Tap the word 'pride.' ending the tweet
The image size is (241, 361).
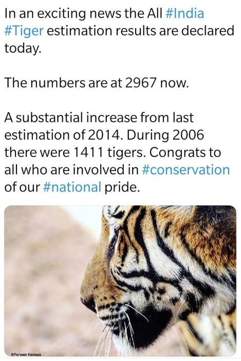coord(122,187)
